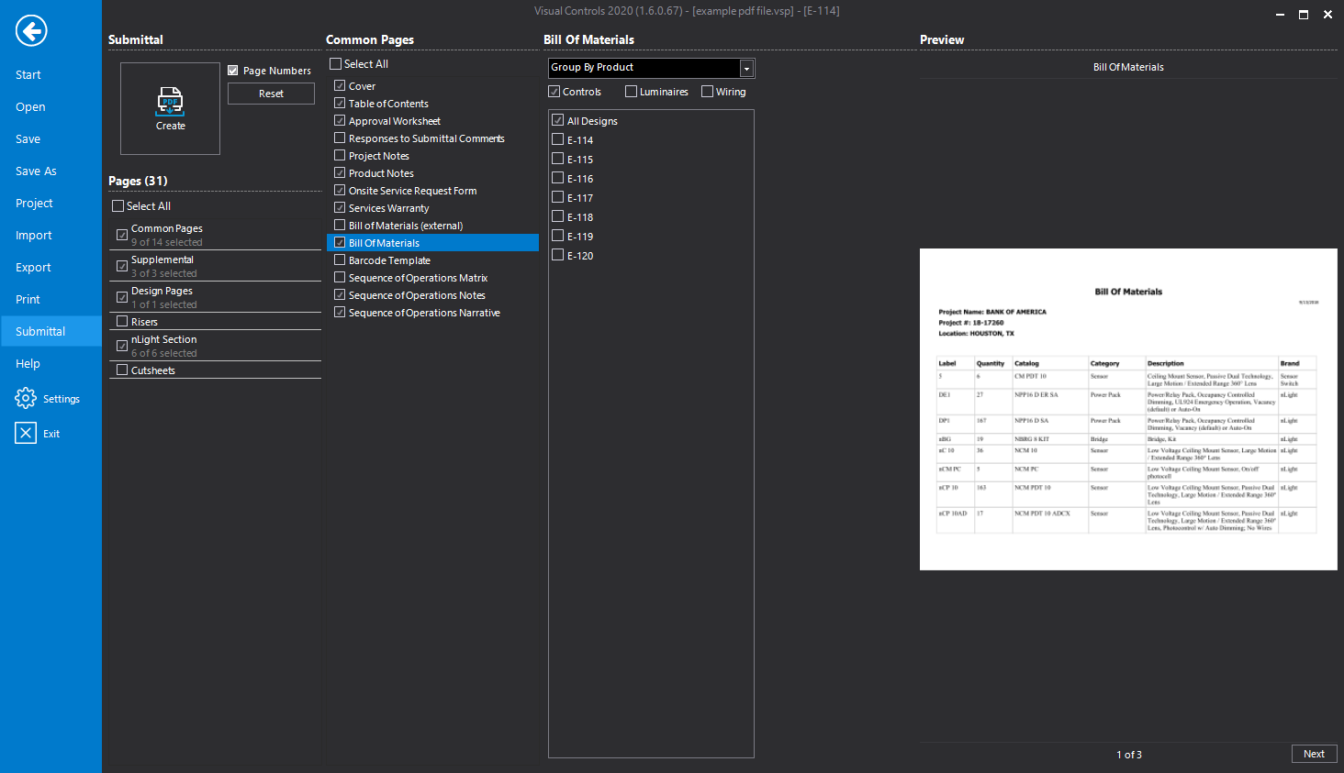Click the back arrow circle icon

pyautogui.click(x=31, y=31)
